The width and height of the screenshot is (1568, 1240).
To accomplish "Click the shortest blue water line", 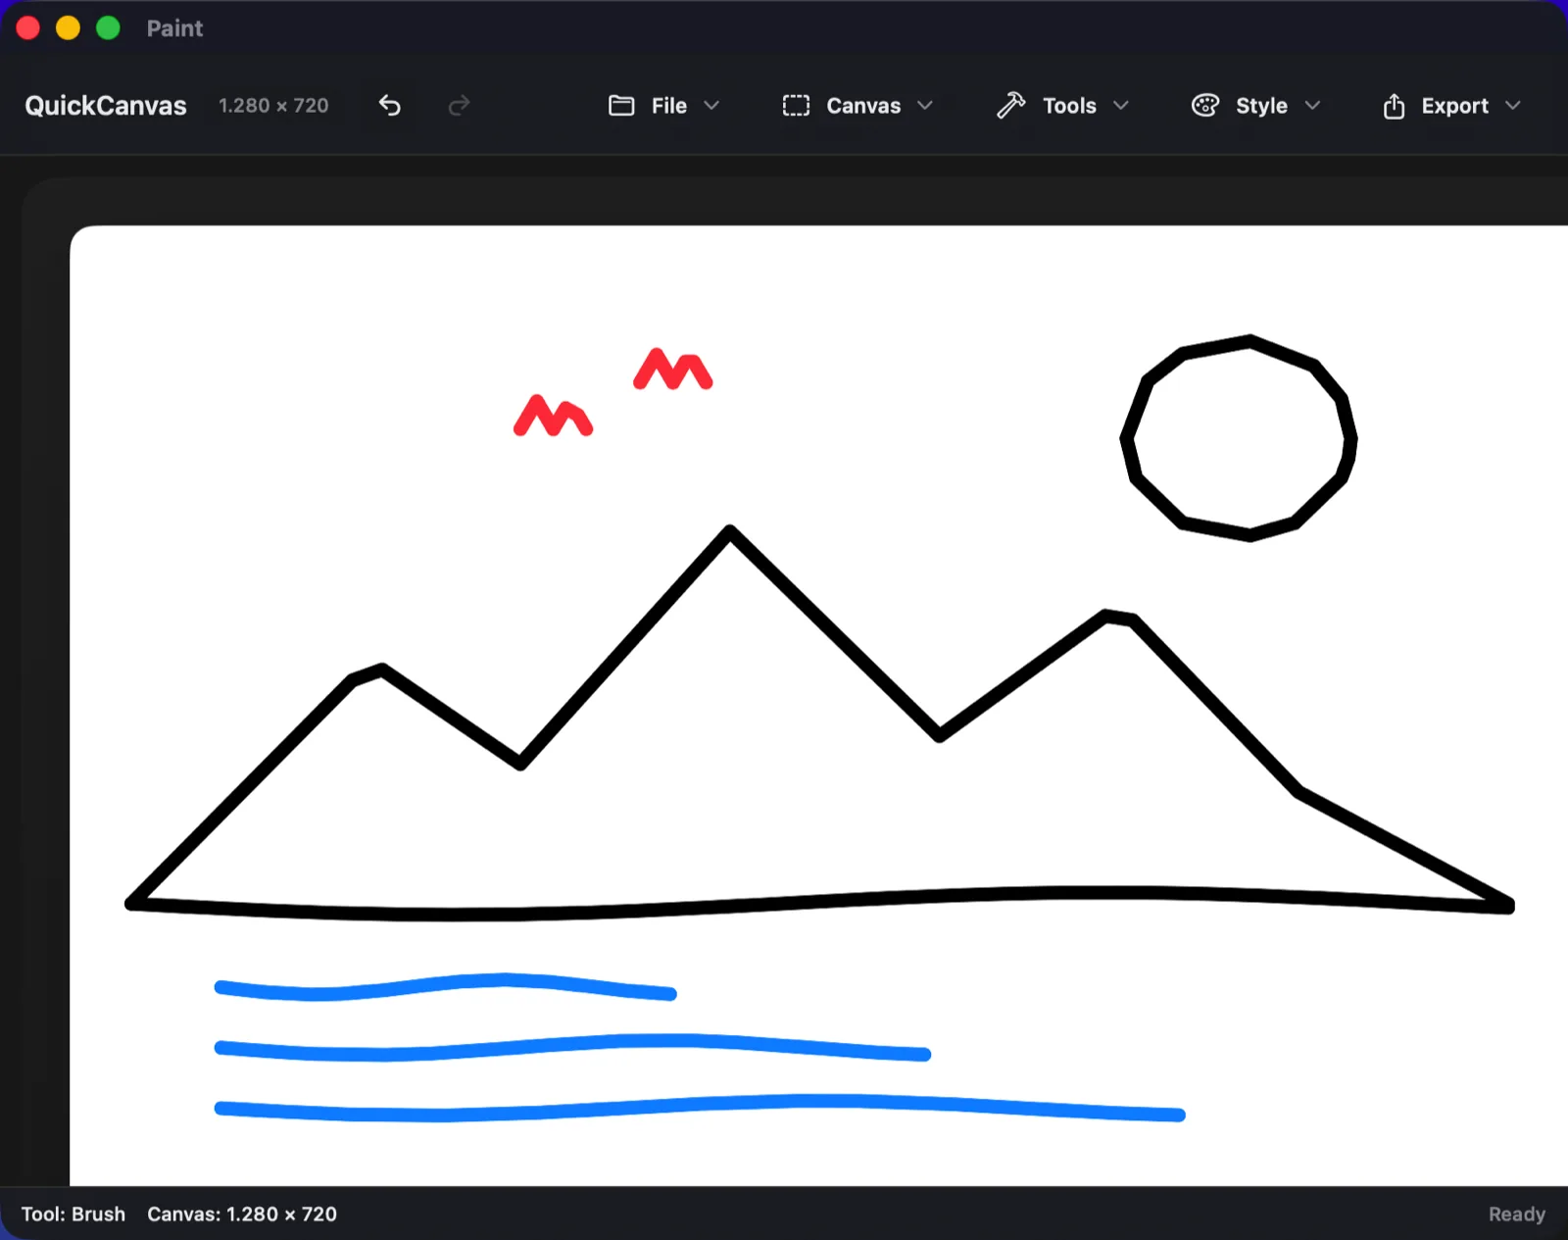I will [446, 986].
